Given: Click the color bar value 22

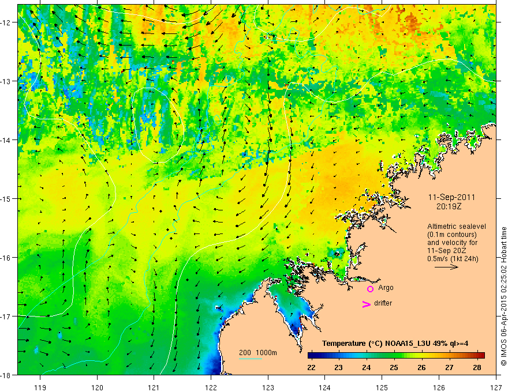Looking at the screenshot, I should [x=311, y=367].
